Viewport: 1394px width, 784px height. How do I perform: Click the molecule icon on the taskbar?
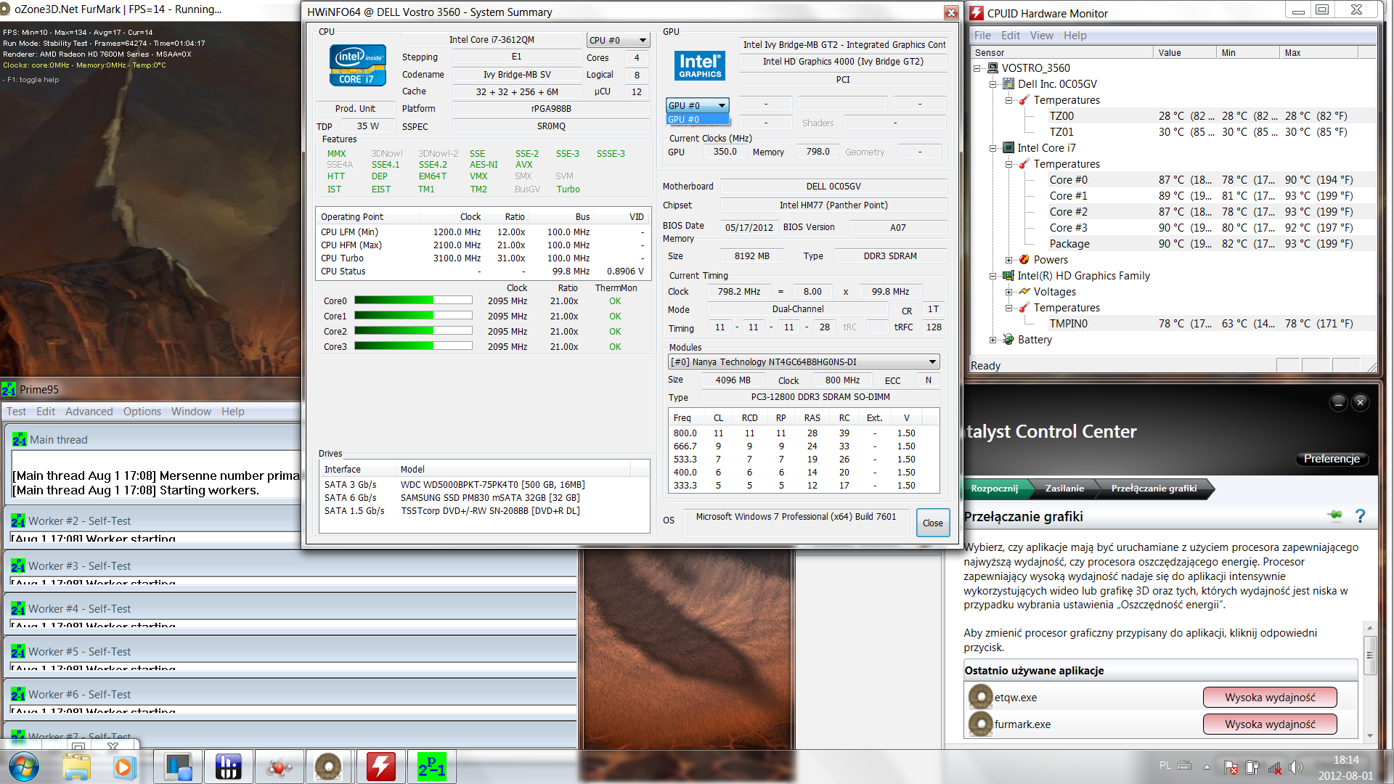coord(279,767)
